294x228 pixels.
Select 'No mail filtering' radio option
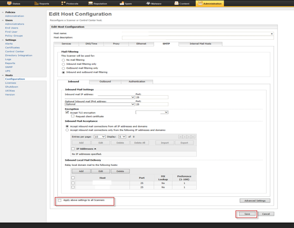click(x=64, y=60)
